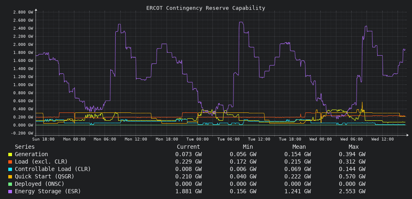This screenshot has width=412, height=199.
Task: Click the 0.000 GW y-axis label
Action: coord(24,125)
